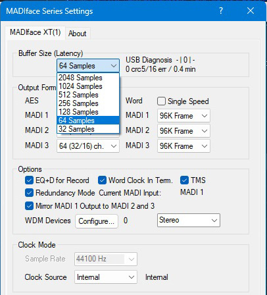Image resolution: width=267 pixels, height=295 pixels.
Task: Click the Options group label
Action: [30, 169]
